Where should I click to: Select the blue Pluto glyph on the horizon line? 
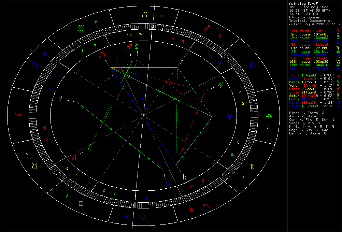[x=231, y=116]
